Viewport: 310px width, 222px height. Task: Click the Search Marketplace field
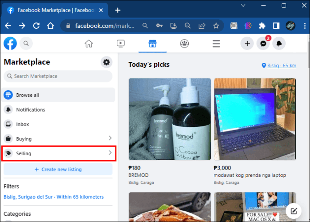(x=58, y=76)
